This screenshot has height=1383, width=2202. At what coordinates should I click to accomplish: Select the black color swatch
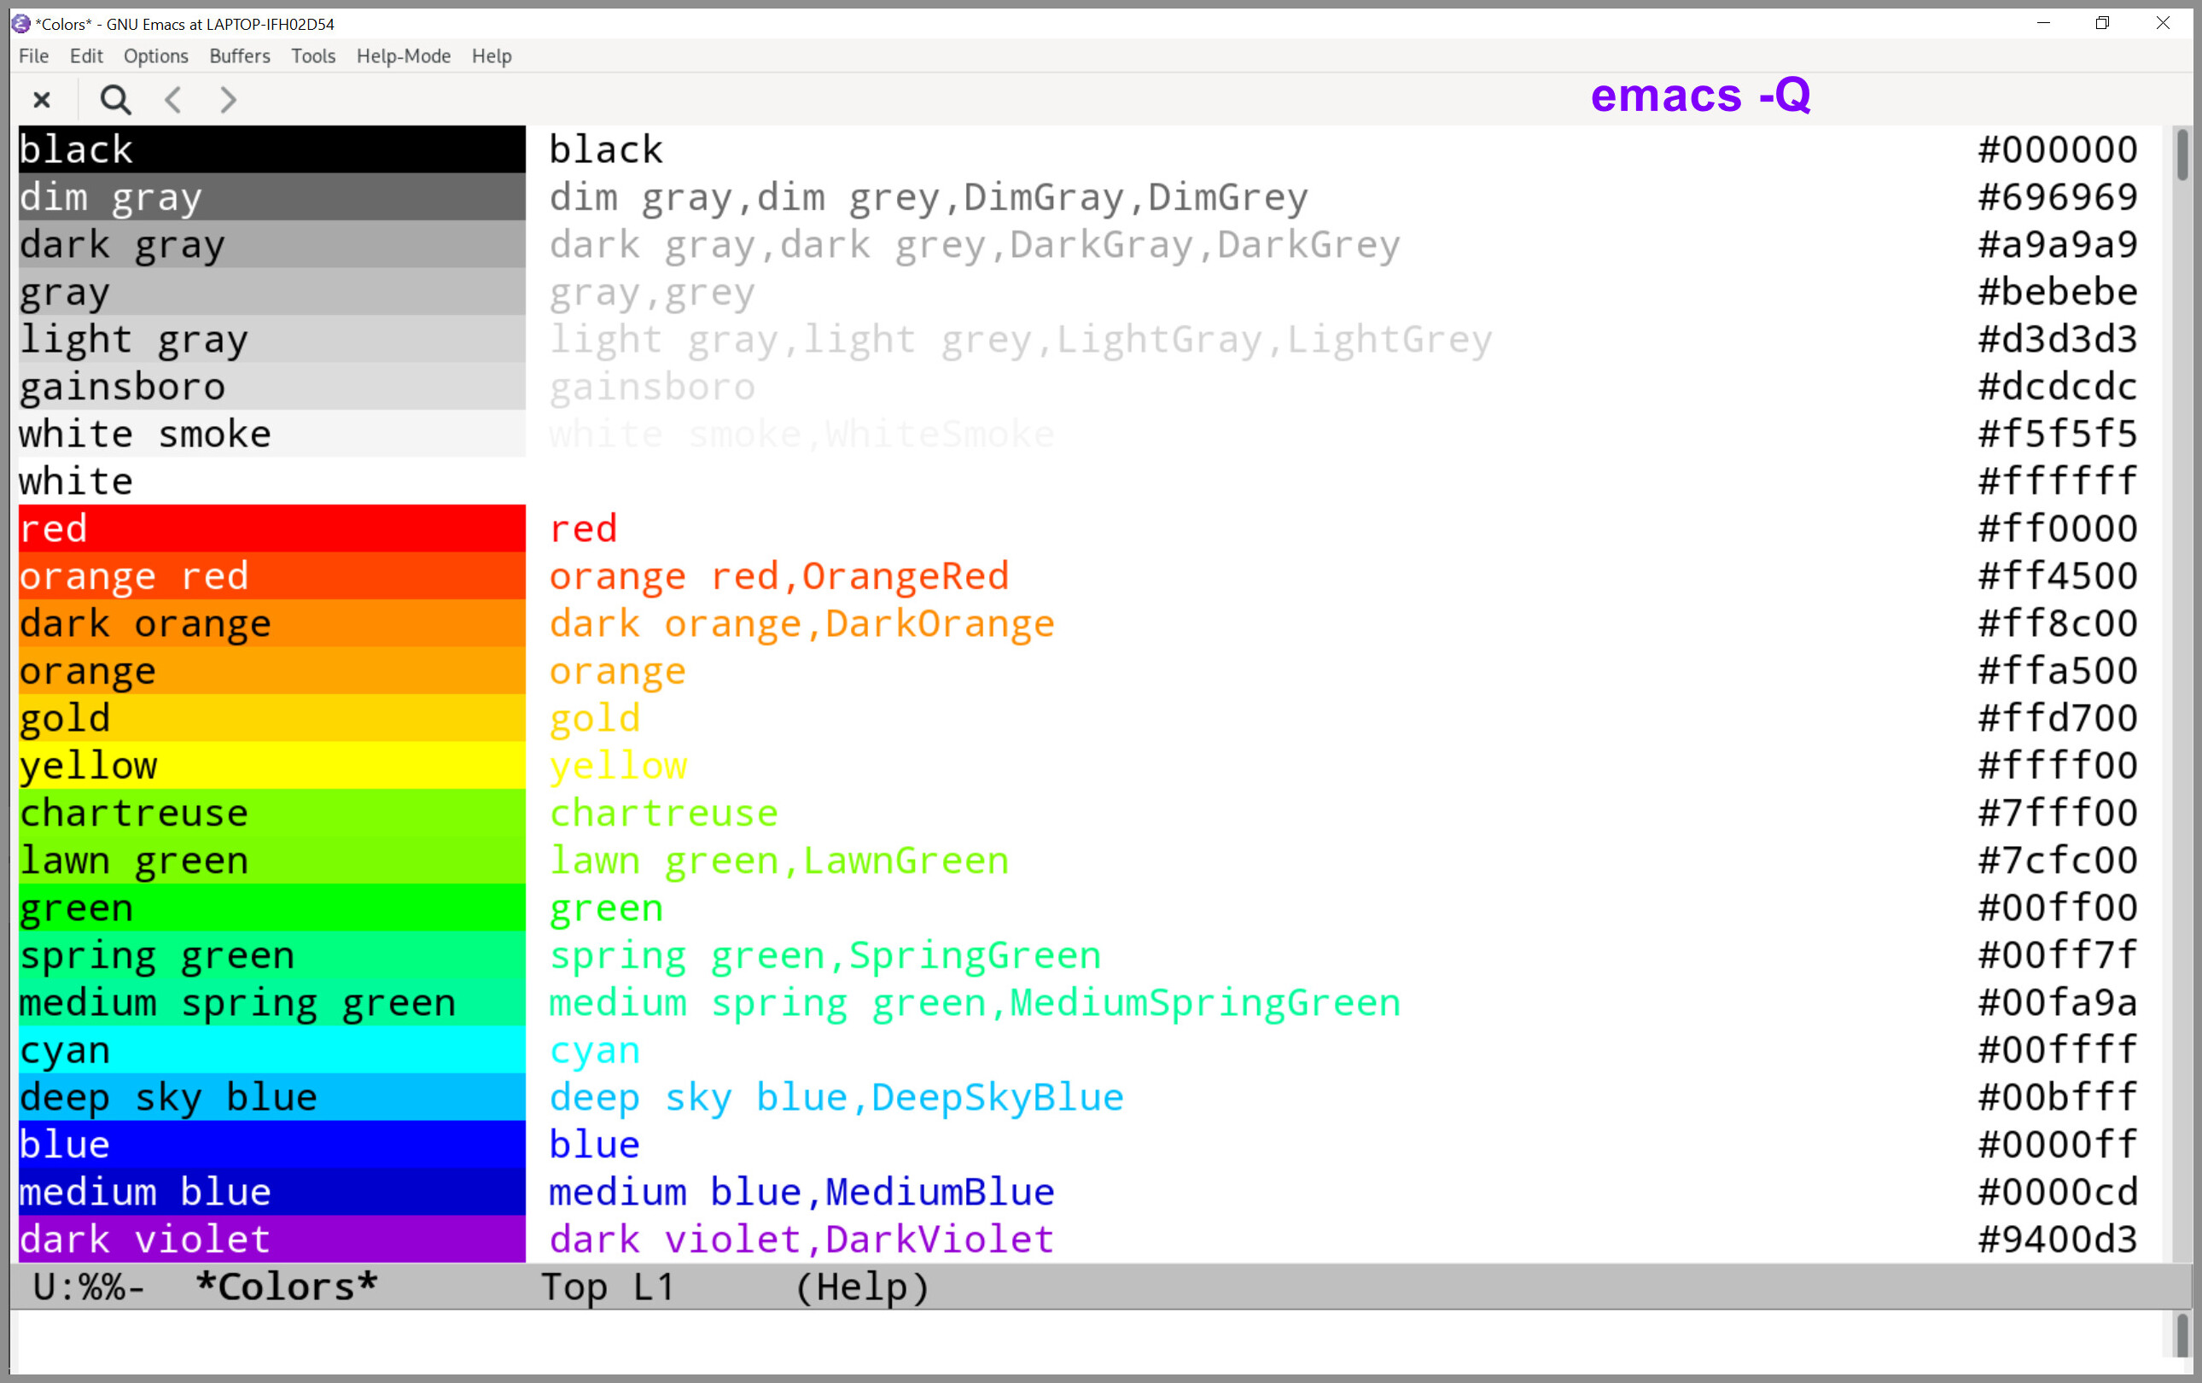271,149
